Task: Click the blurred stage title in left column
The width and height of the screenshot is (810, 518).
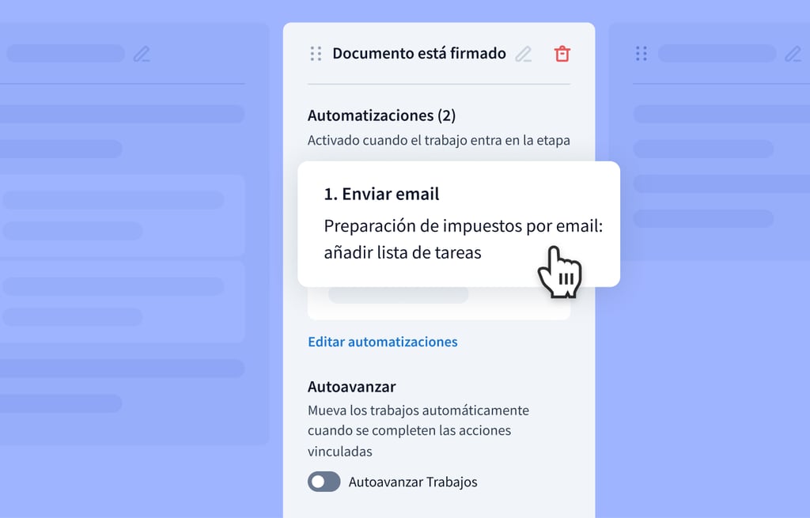Action: [66, 54]
